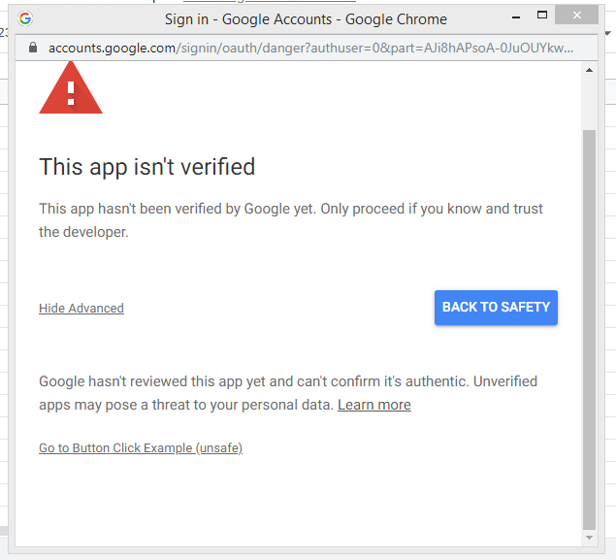Screen dimensions: 616x560
Task: Click the blank area below the unsafe link
Action: (x=291, y=500)
